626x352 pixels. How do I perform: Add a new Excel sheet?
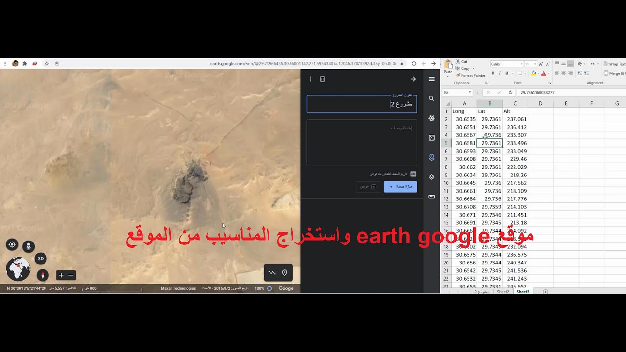pyautogui.click(x=546, y=292)
